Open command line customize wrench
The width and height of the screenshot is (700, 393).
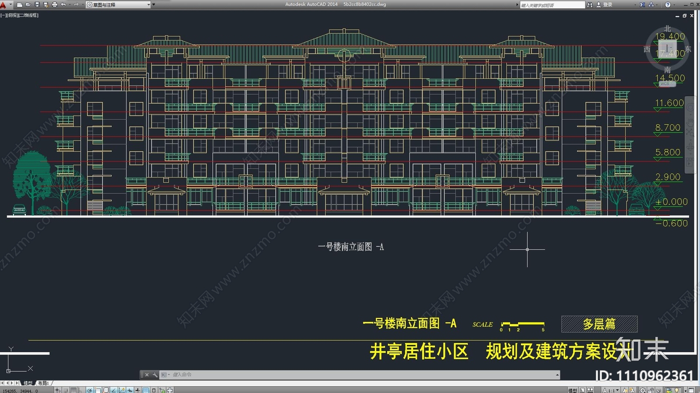[154, 375]
